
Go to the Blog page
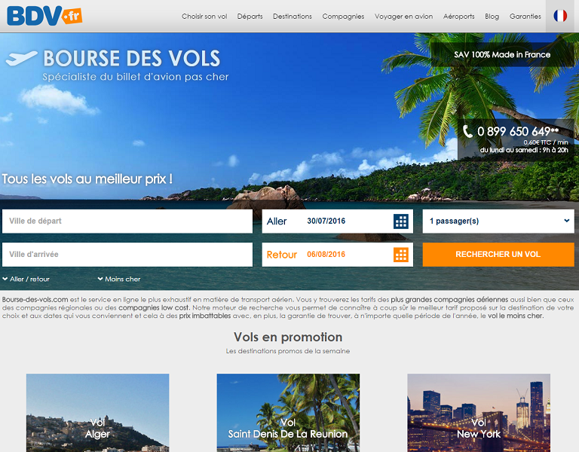(x=492, y=17)
